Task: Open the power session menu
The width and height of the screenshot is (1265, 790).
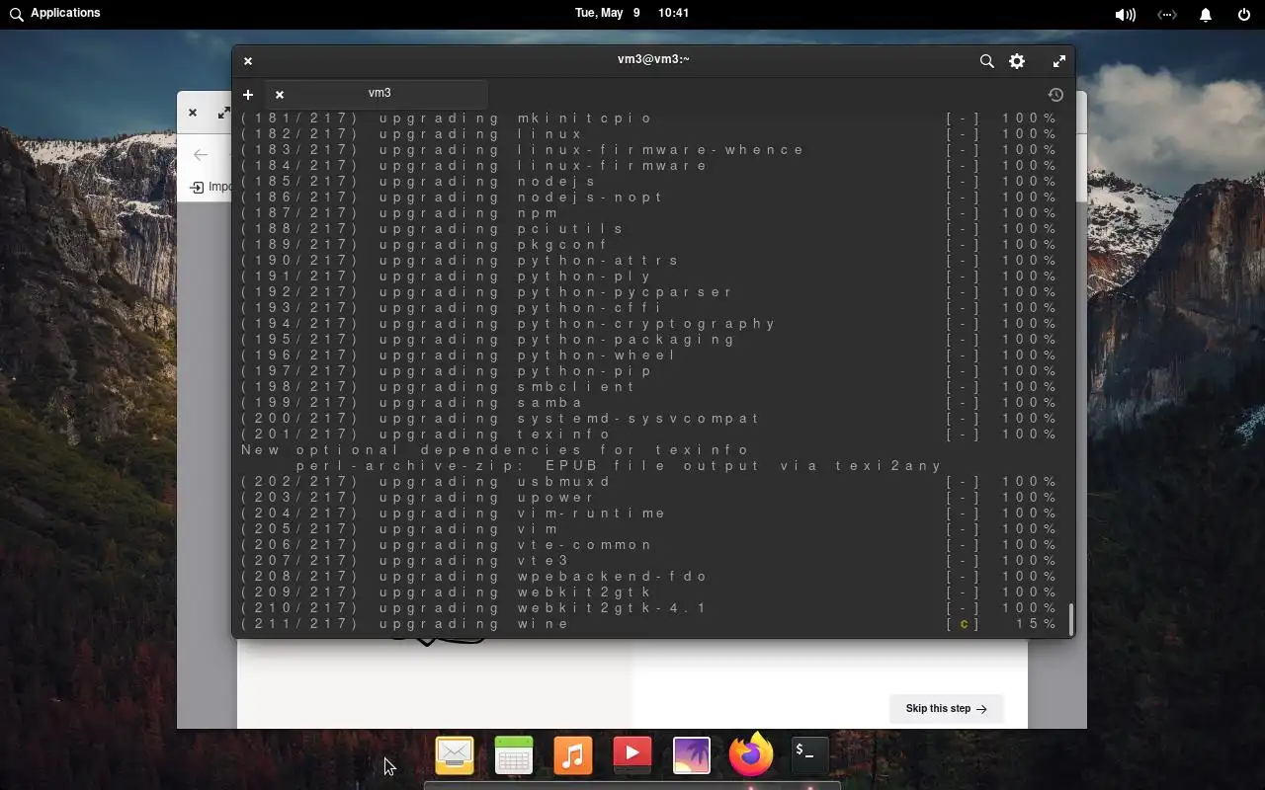Action: coord(1244,15)
